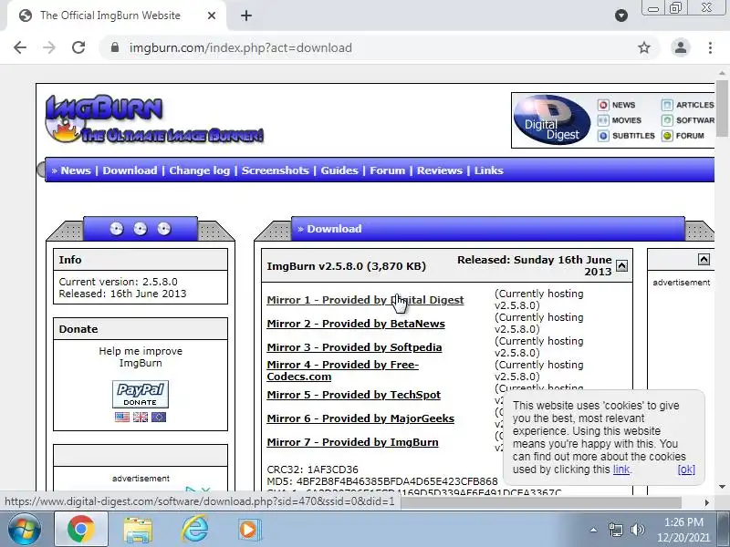This screenshot has width=730, height=547.
Task: Click vertical scrollbar down arrow
Action: pyautogui.click(x=722, y=487)
